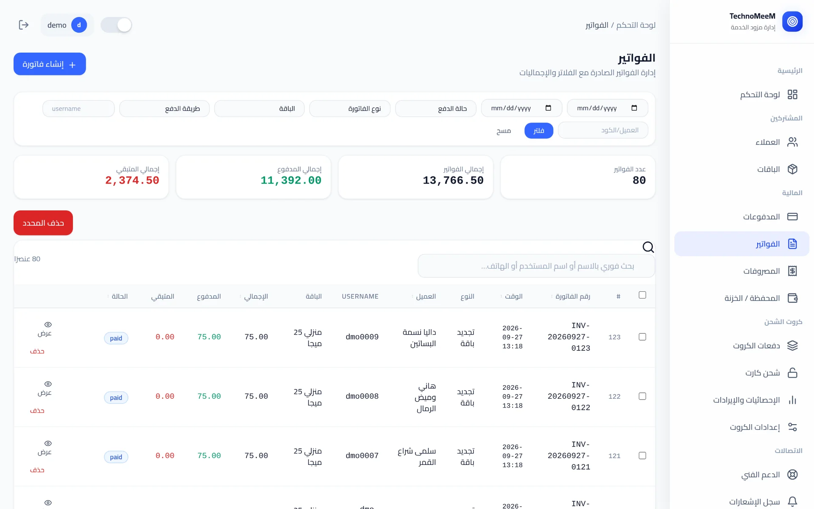Click the invoices document icon

(792, 244)
